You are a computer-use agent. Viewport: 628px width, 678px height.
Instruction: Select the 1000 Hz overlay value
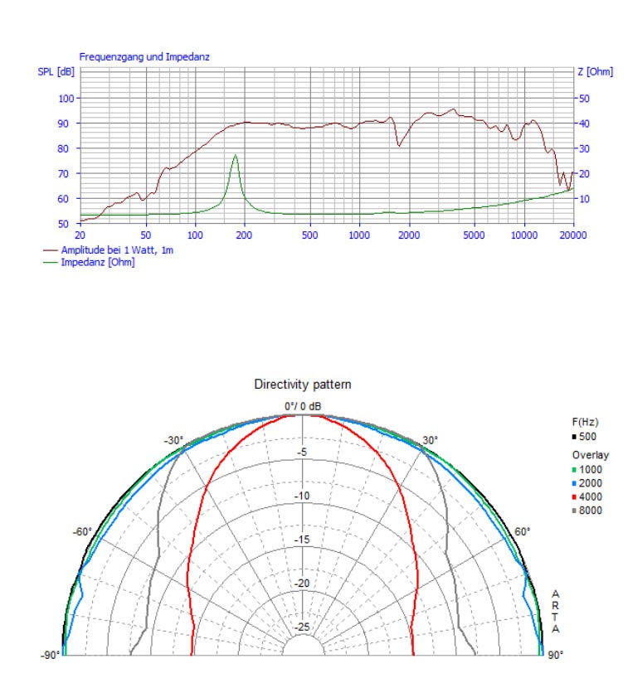click(x=591, y=470)
